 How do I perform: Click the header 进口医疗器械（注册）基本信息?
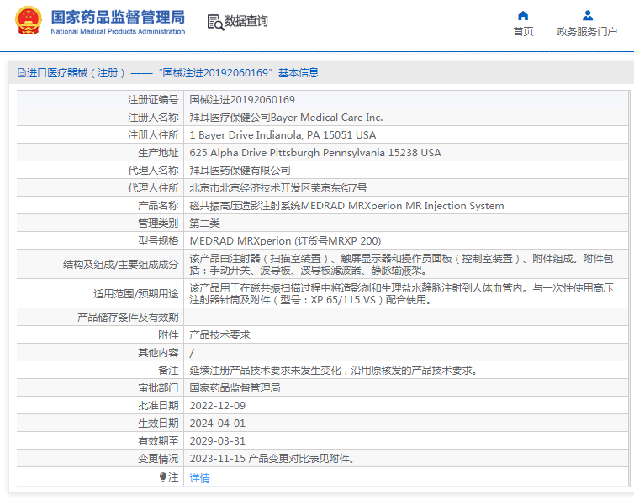(168, 73)
